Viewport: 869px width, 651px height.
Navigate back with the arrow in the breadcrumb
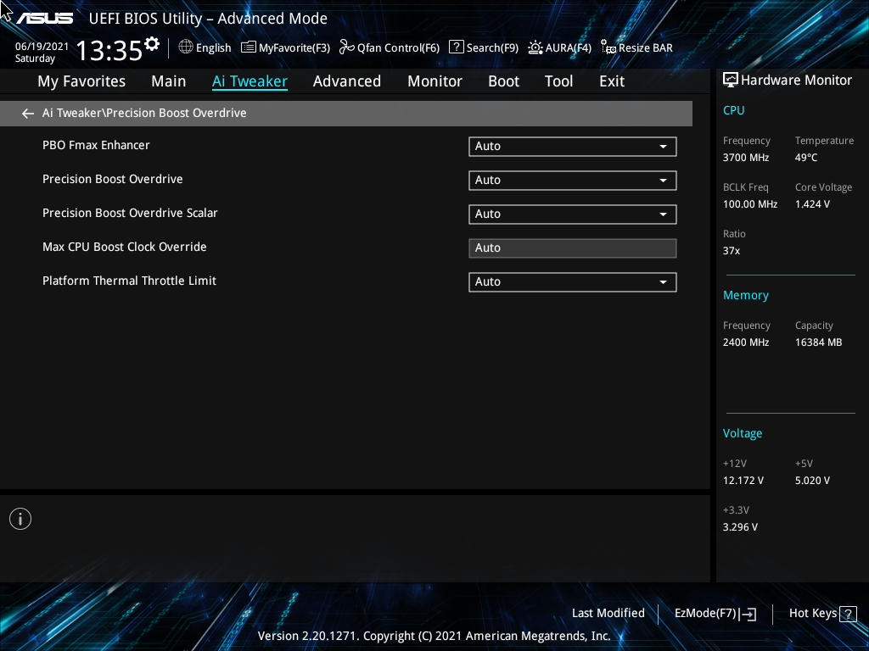tap(27, 113)
